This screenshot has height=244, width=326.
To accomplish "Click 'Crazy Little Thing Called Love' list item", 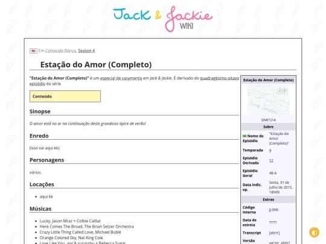I will 80,232.
